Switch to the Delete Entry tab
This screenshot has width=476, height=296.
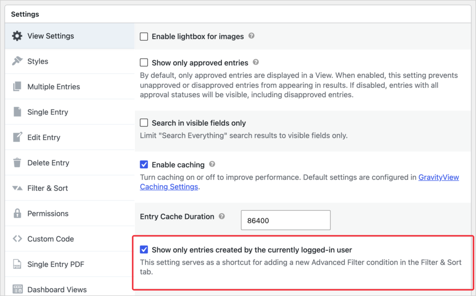tap(70, 163)
